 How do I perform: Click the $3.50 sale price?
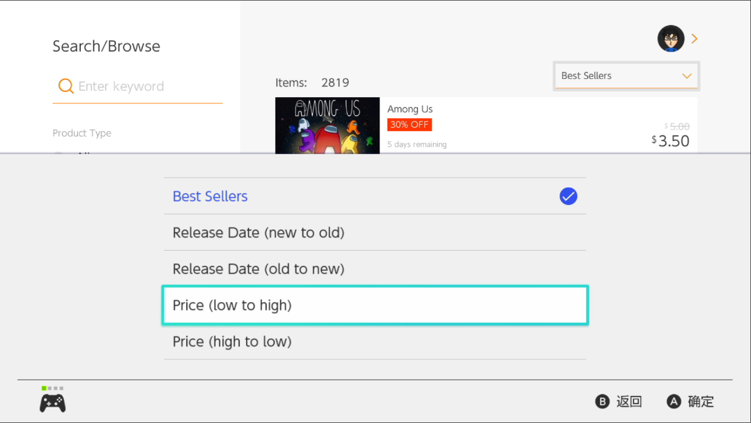coord(671,141)
